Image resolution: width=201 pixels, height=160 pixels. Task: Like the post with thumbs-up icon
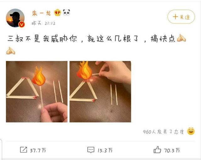(157, 150)
